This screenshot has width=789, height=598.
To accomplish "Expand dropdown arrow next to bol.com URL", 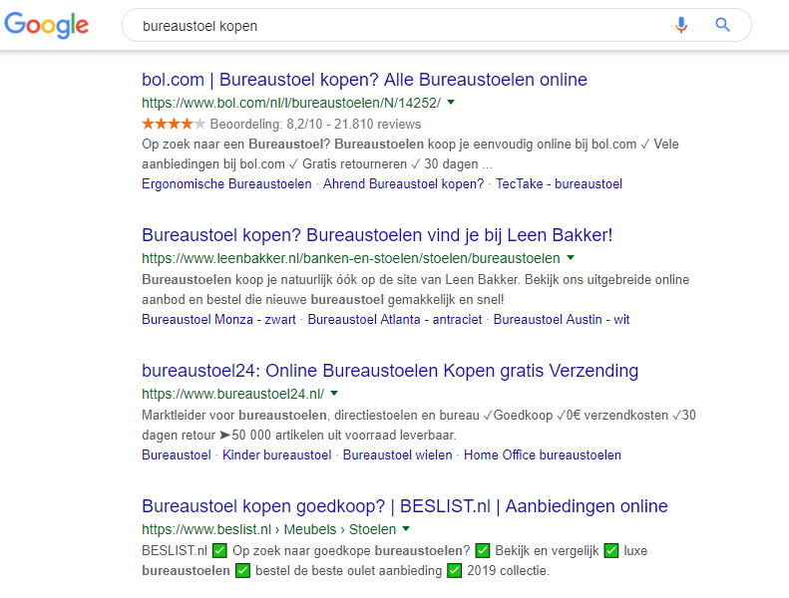I will [x=451, y=102].
